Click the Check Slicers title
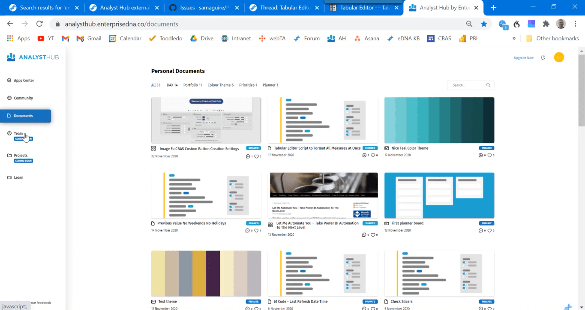Viewport: 585px width, 310px height. point(402,302)
